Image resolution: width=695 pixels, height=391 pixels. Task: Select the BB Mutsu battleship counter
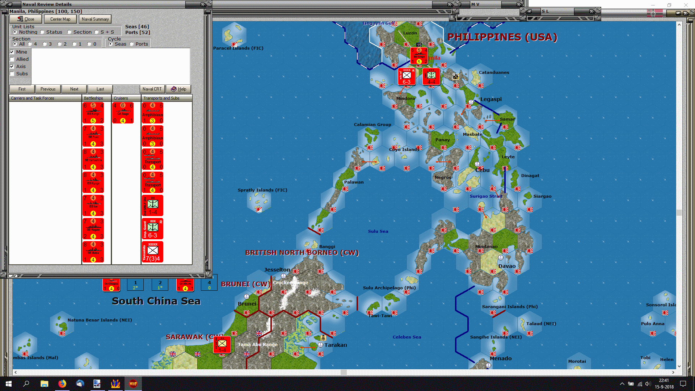coord(93,252)
